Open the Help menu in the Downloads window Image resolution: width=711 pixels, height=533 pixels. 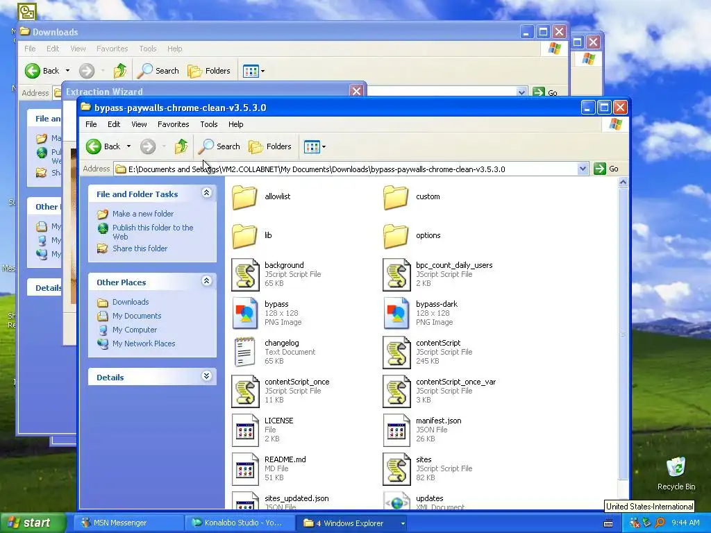coord(174,49)
